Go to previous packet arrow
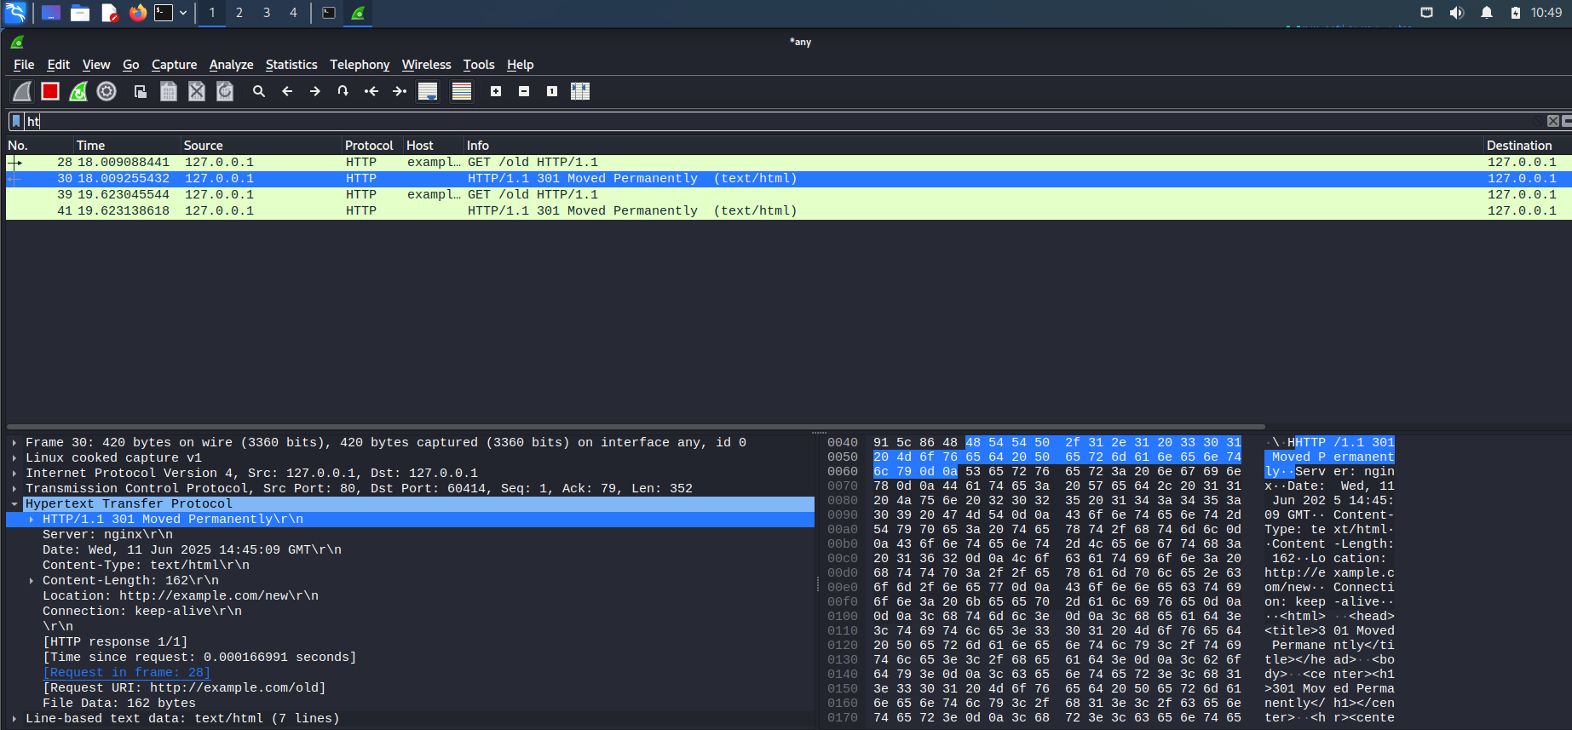 coord(287,91)
